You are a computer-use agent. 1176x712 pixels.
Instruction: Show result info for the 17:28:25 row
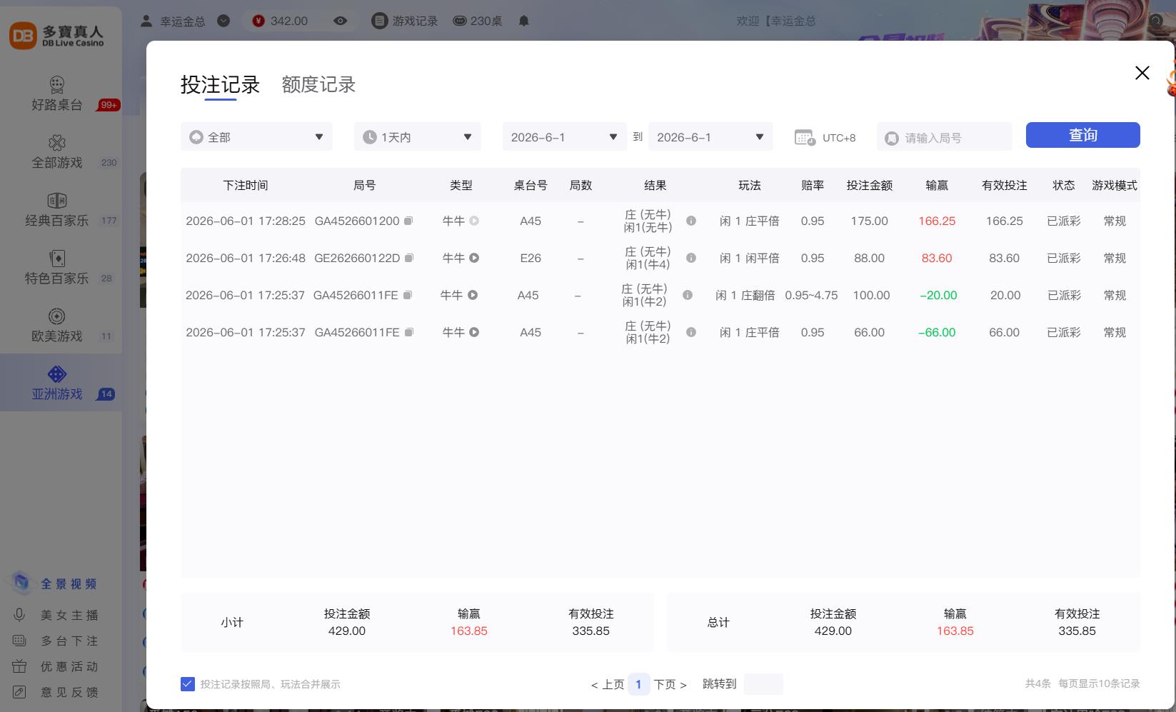pyautogui.click(x=691, y=221)
